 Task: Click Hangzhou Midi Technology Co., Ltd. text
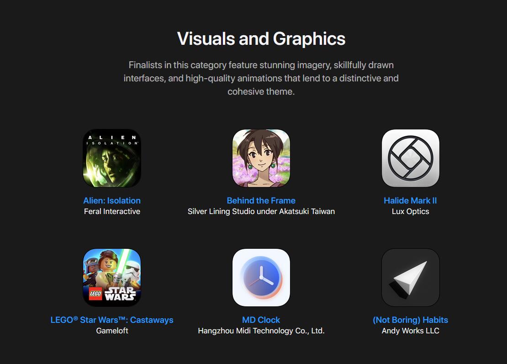pyautogui.click(x=261, y=331)
